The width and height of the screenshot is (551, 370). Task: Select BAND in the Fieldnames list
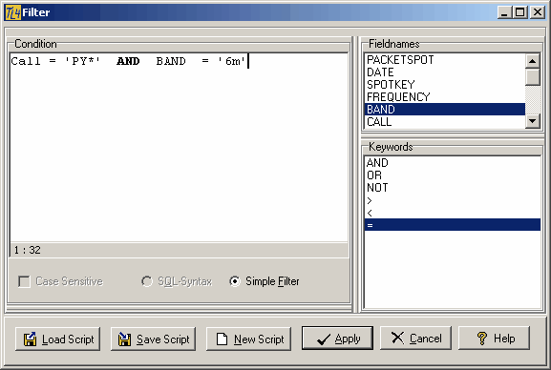[445, 109]
